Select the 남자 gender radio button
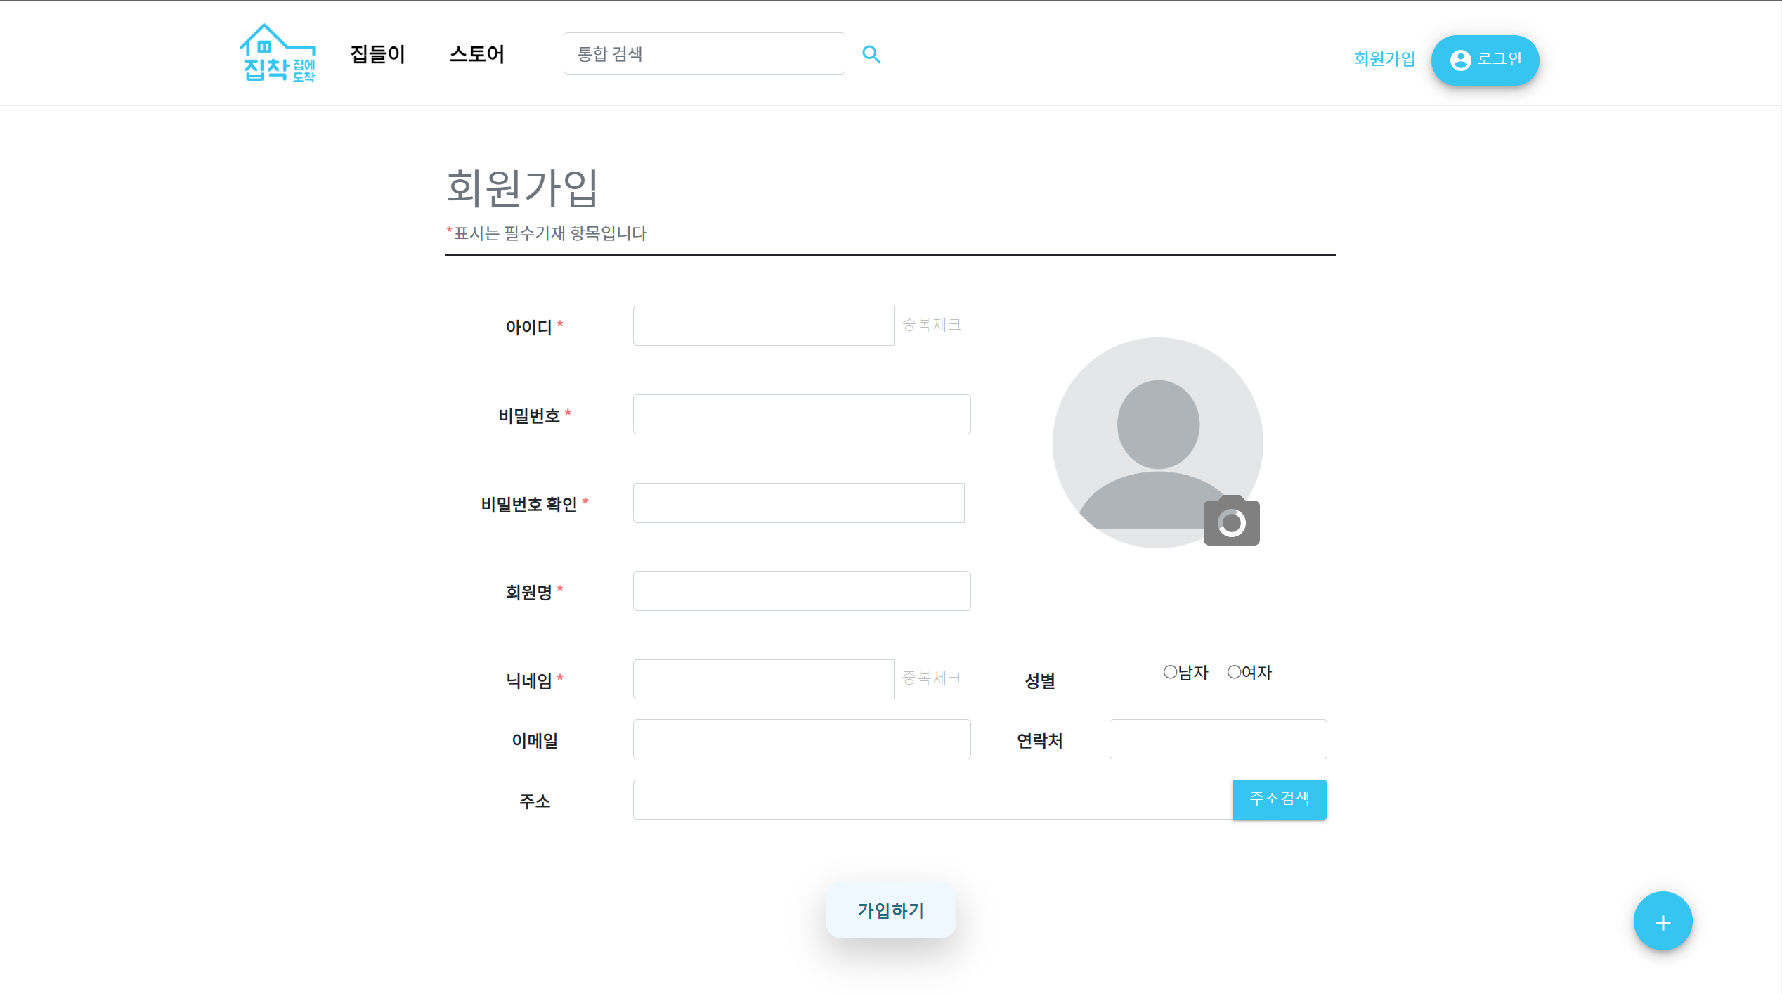 [1169, 672]
